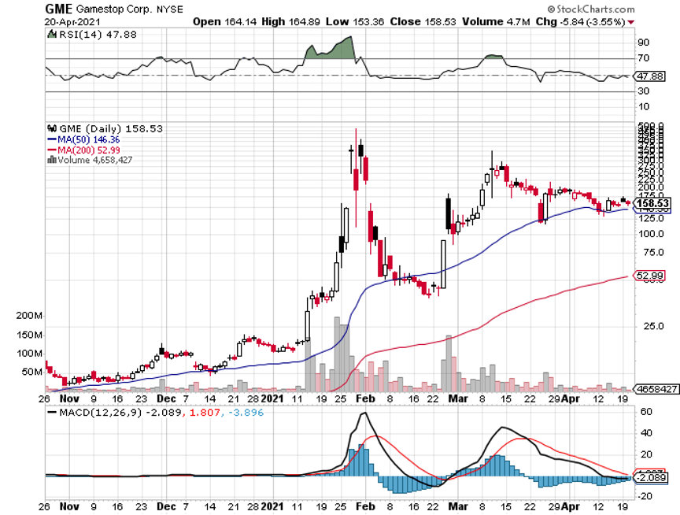Click Feb on the price panel date axis

366,398
